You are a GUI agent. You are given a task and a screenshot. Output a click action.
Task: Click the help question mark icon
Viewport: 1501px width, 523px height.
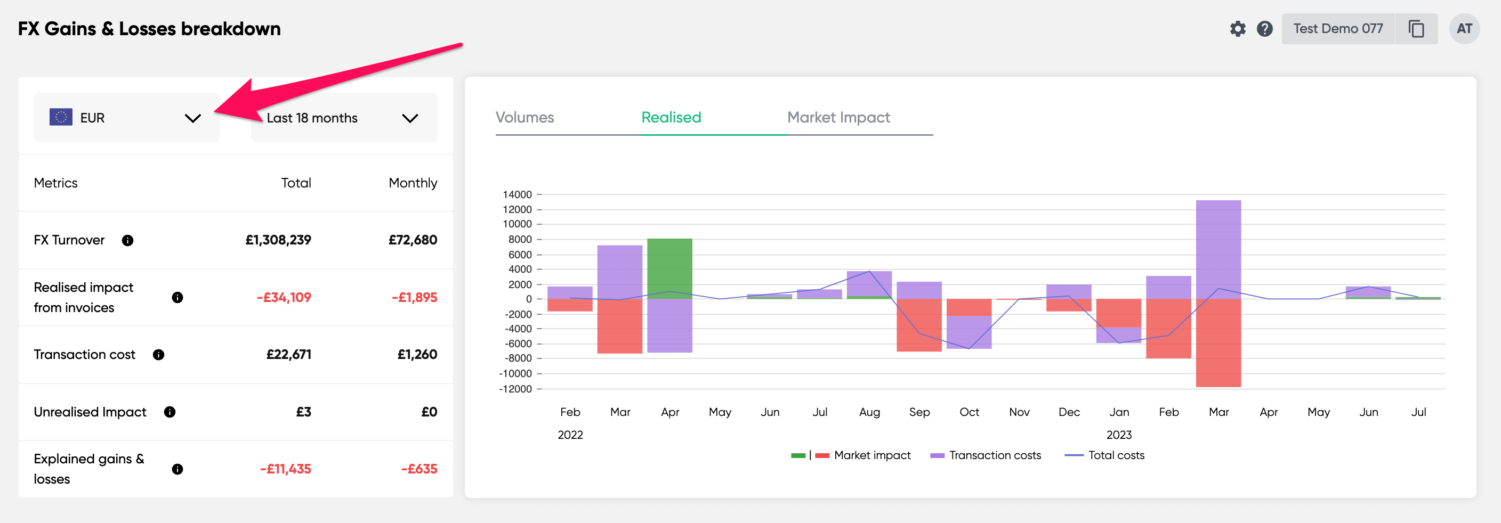click(x=1265, y=28)
